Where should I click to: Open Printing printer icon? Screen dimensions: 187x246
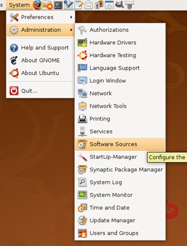82,119
